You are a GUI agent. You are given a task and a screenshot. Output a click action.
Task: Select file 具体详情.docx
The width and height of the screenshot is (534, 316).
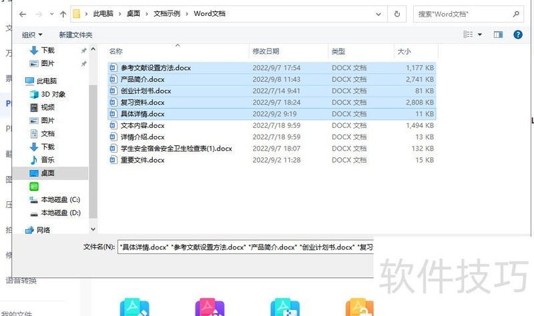point(272,114)
